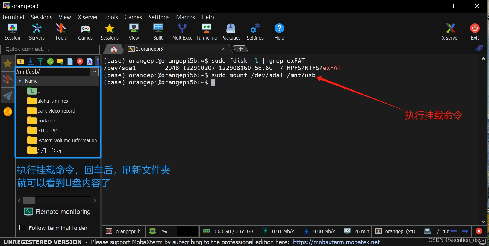Open the Games toolbar icon
The image size is (489, 246).
point(85,32)
